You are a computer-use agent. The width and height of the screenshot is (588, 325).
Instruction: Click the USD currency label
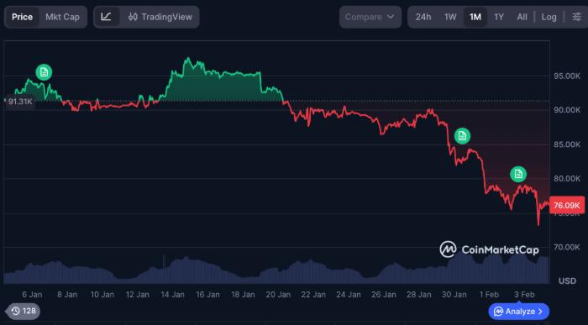point(567,280)
